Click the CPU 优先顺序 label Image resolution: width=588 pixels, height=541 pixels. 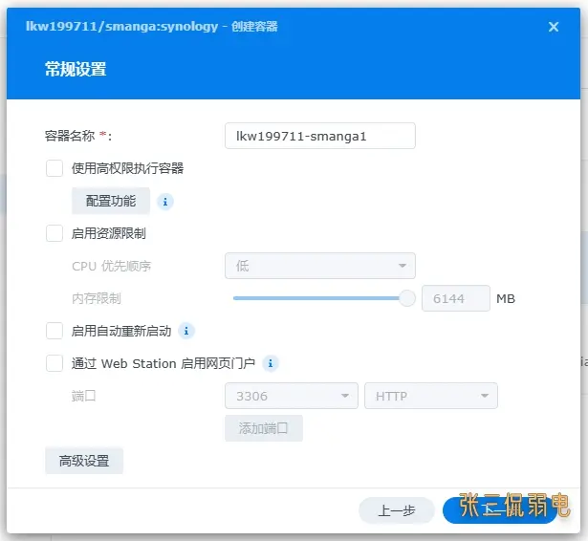coord(111,266)
